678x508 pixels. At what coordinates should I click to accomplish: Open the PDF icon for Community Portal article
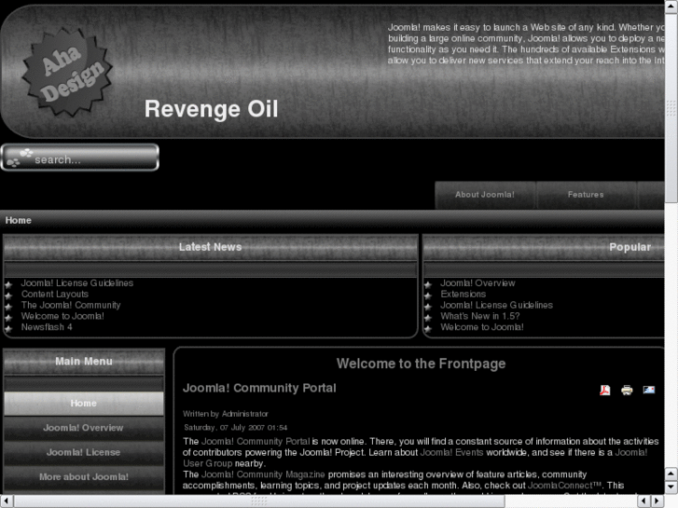605,390
